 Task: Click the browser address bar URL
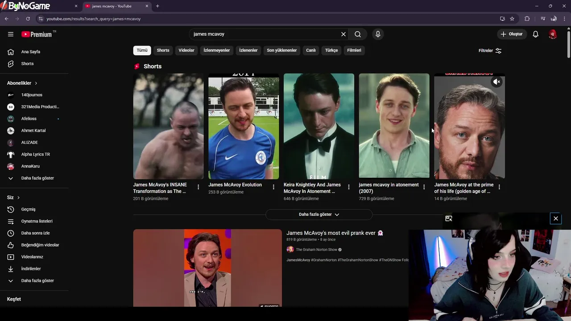tap(94, 19)
